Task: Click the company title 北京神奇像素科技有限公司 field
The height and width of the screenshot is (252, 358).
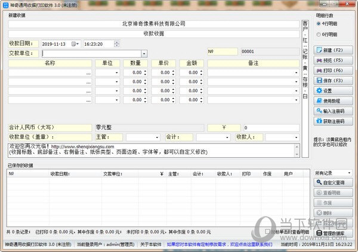Action: (154, 24)
